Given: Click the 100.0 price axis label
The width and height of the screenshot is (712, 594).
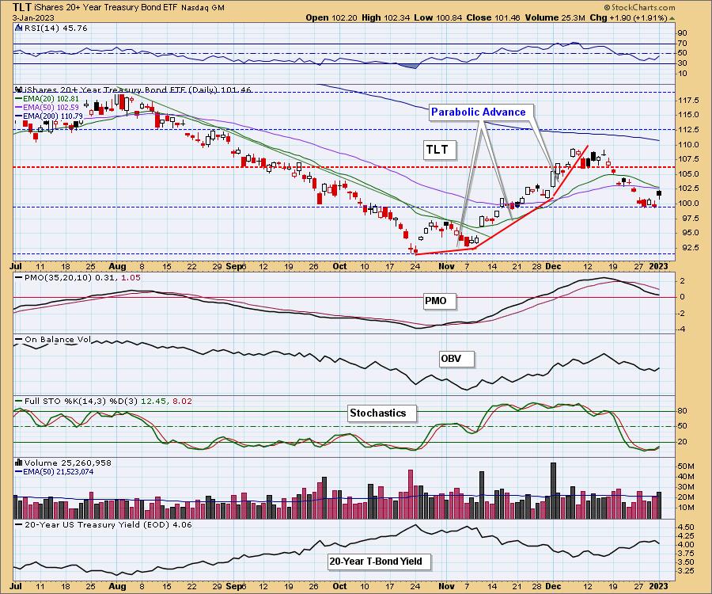Looking at the screenshot, I should point(689,204).
